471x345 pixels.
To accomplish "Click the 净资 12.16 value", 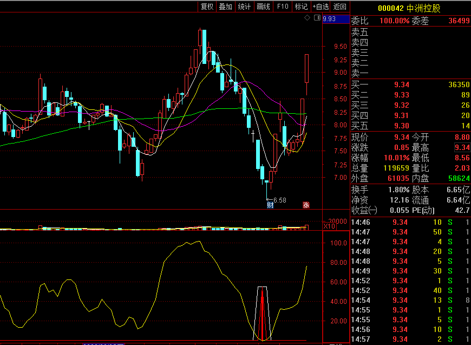I will click(400, 200).
